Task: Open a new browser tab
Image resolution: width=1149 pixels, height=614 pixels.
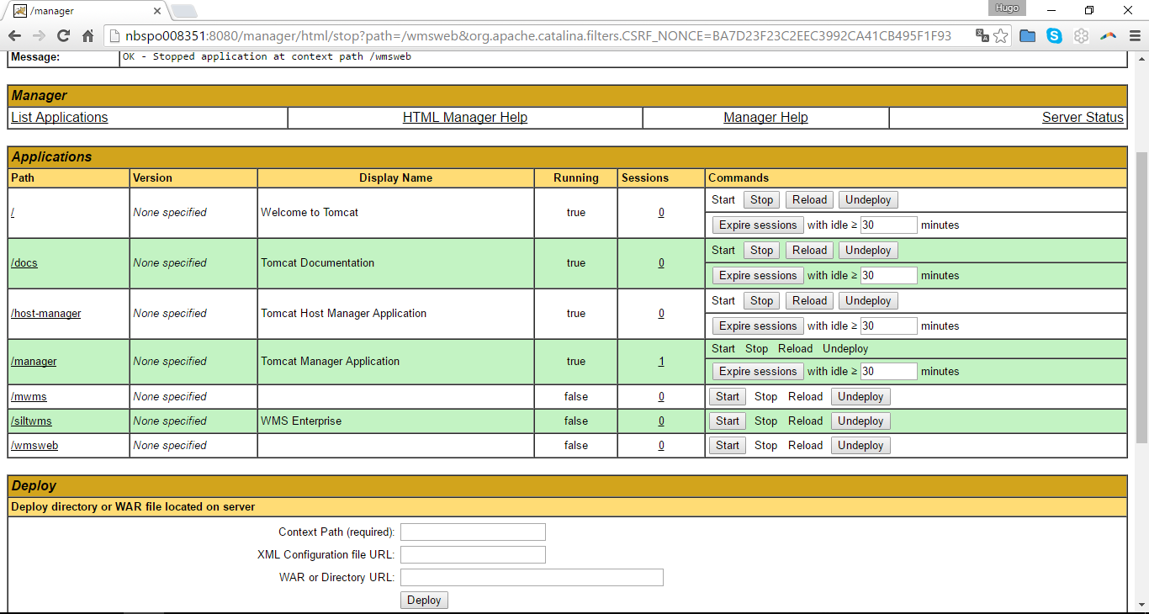Action: [183, 11]
